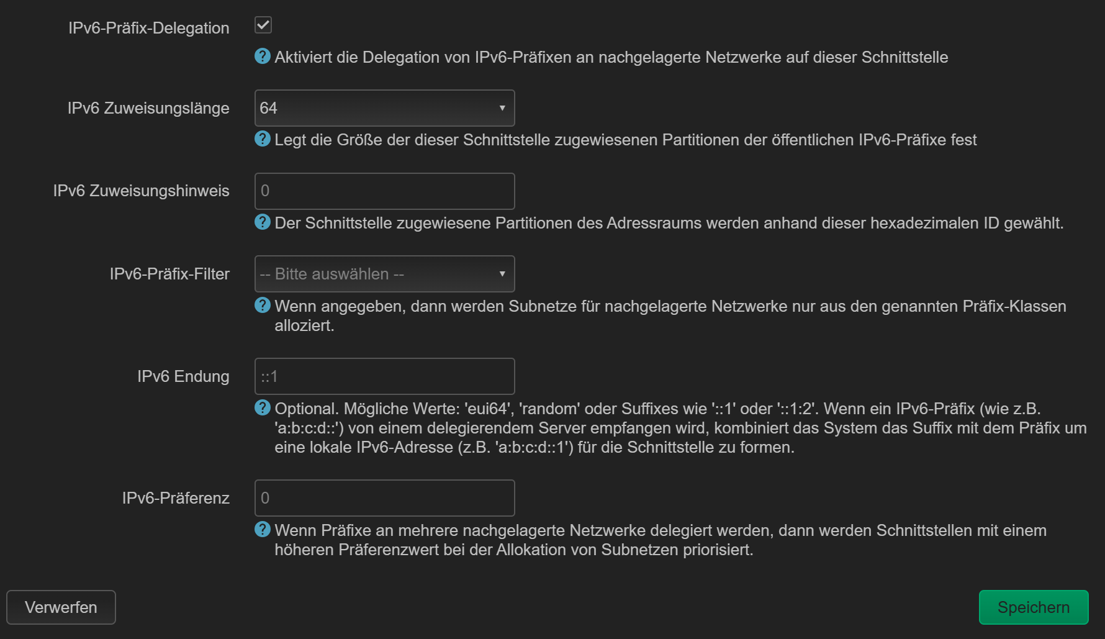Click help icon beside IPv6 Zuweisungslänge description
This screenshot has width=1105, height=639.
[x=263, y=139]
